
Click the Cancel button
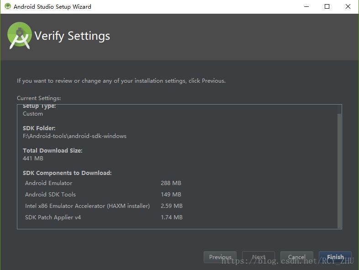point(297,257)
